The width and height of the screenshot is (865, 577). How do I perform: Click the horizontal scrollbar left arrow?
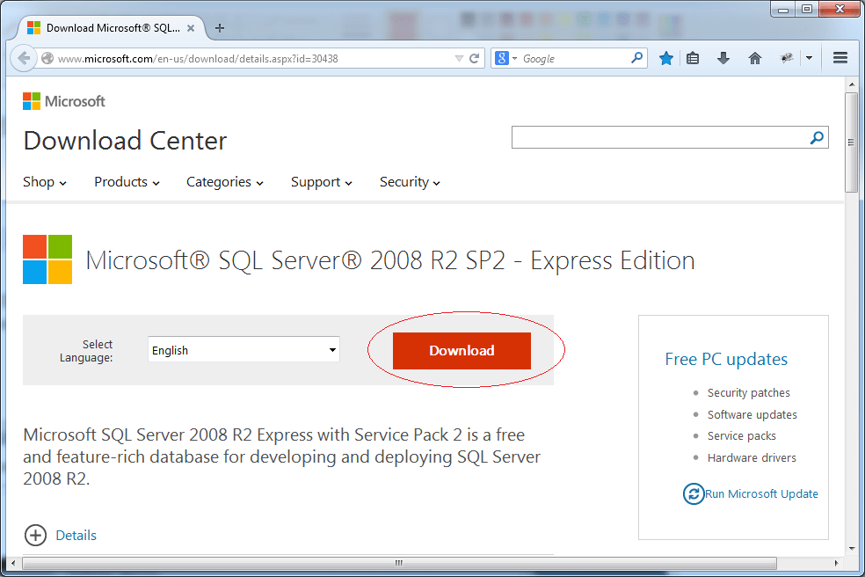[x=13, y=563]
